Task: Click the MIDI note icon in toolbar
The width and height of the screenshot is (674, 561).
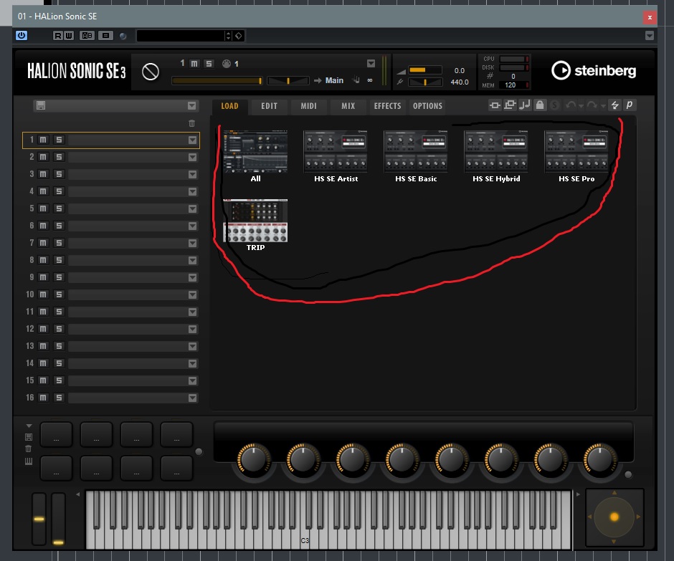Action: coord(524,105)
